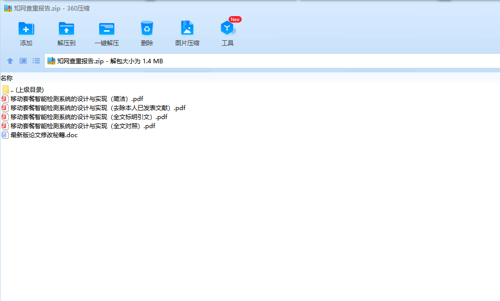Viewport: 500px width, 301px height.
Task: Click the archive icon in the address bar
Action: click(51, 60)
